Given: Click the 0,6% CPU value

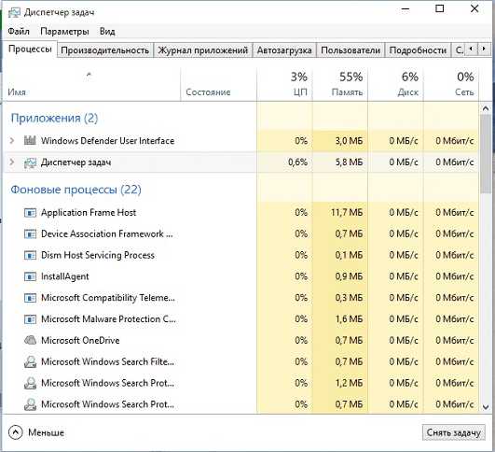Looking at the screenshot, I should pyautogui.click(x=297, y=162).
